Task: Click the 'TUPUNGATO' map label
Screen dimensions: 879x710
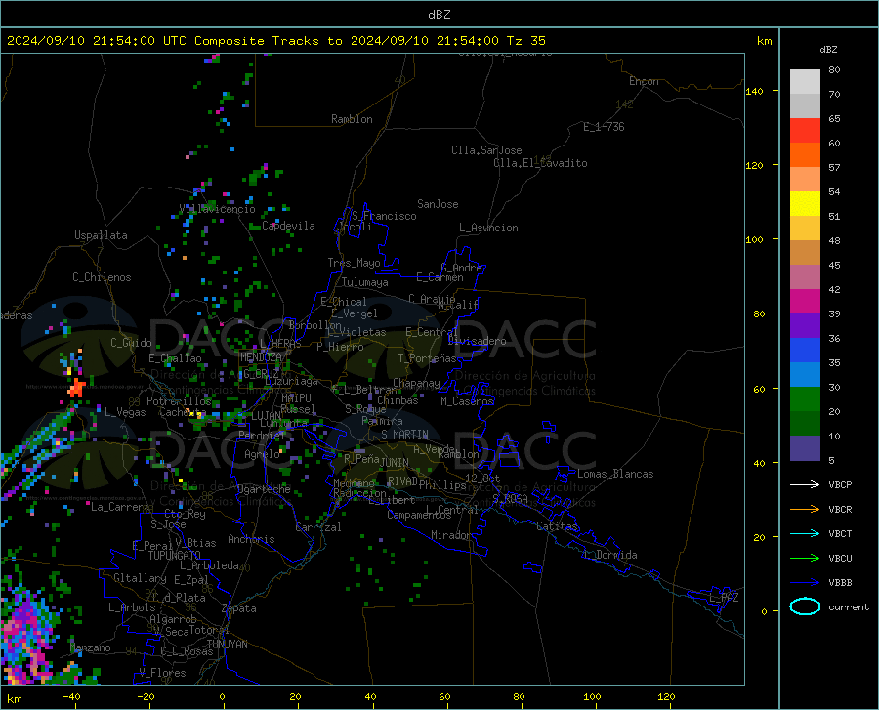Action: (x=175, y=556)
